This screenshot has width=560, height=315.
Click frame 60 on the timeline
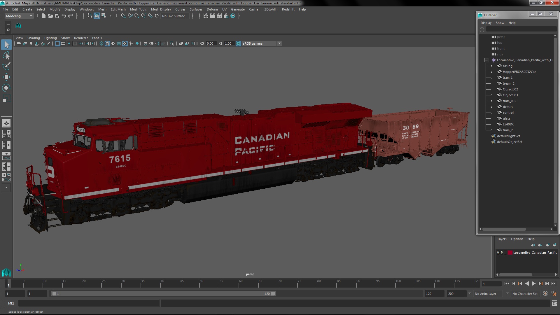tap(241, 284)
